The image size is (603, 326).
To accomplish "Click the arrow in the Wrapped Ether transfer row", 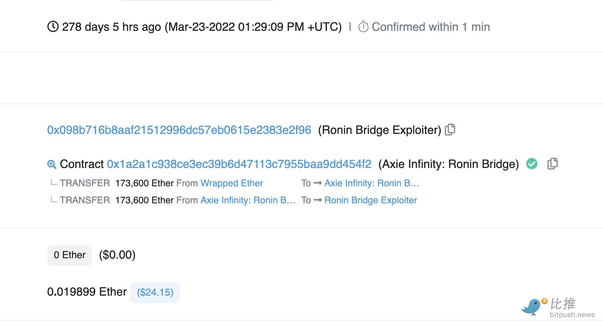I will [318, 183].
